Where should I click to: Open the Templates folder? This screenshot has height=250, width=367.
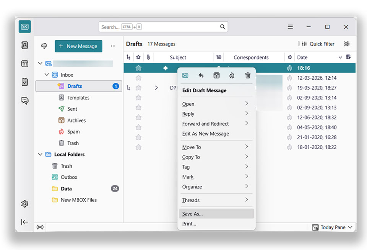pyautogui.click(x=79, y=98)
